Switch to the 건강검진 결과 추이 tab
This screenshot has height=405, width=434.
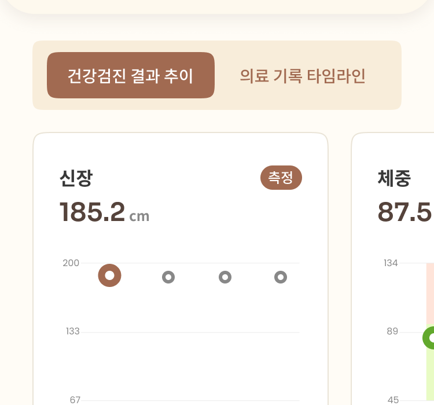click(130, 75)
